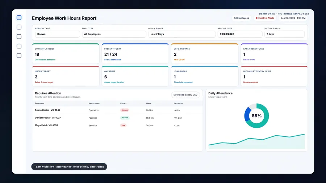Click the Work column header

149,103
